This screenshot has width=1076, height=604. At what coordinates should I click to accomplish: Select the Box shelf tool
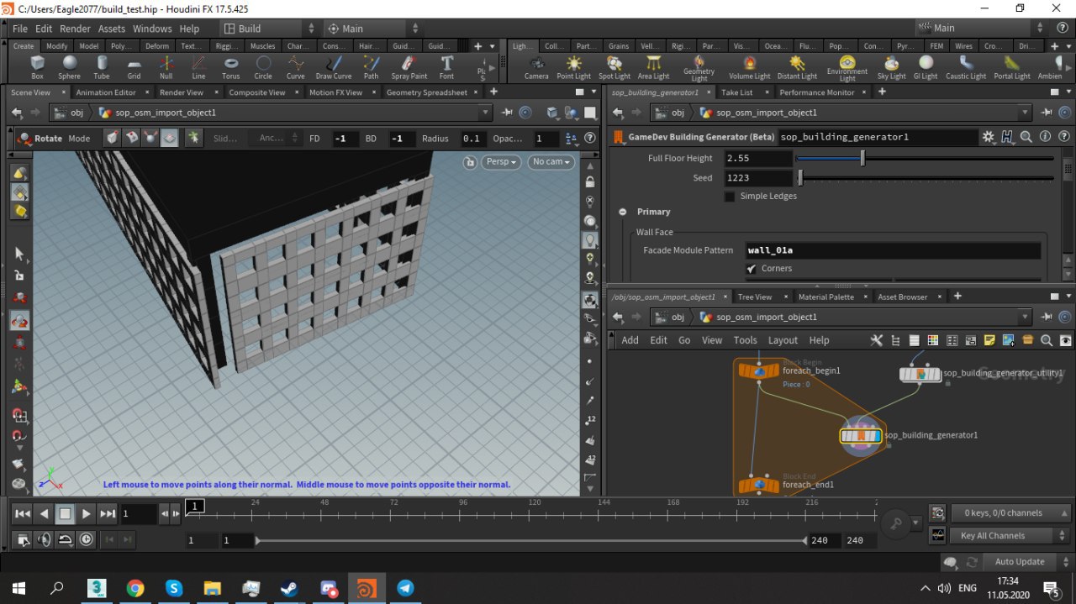pyautogui.click(x=37, y=67)
